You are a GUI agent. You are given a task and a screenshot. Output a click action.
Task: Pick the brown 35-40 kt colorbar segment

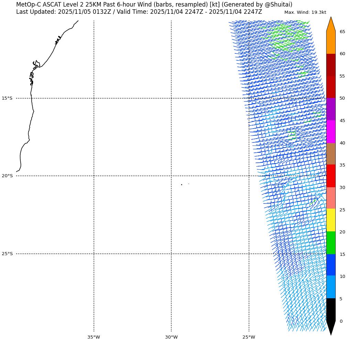click(330, 154)
